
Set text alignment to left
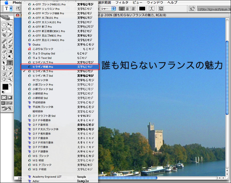[x=122, y=8]
